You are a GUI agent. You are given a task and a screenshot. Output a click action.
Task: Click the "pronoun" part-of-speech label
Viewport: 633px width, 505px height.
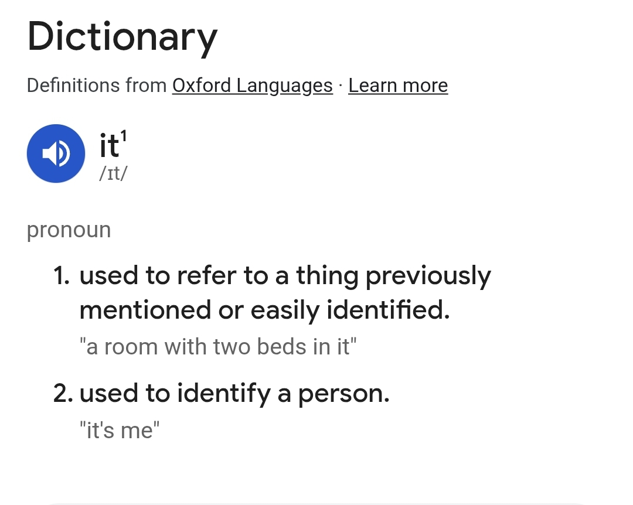tap(69, 230)
